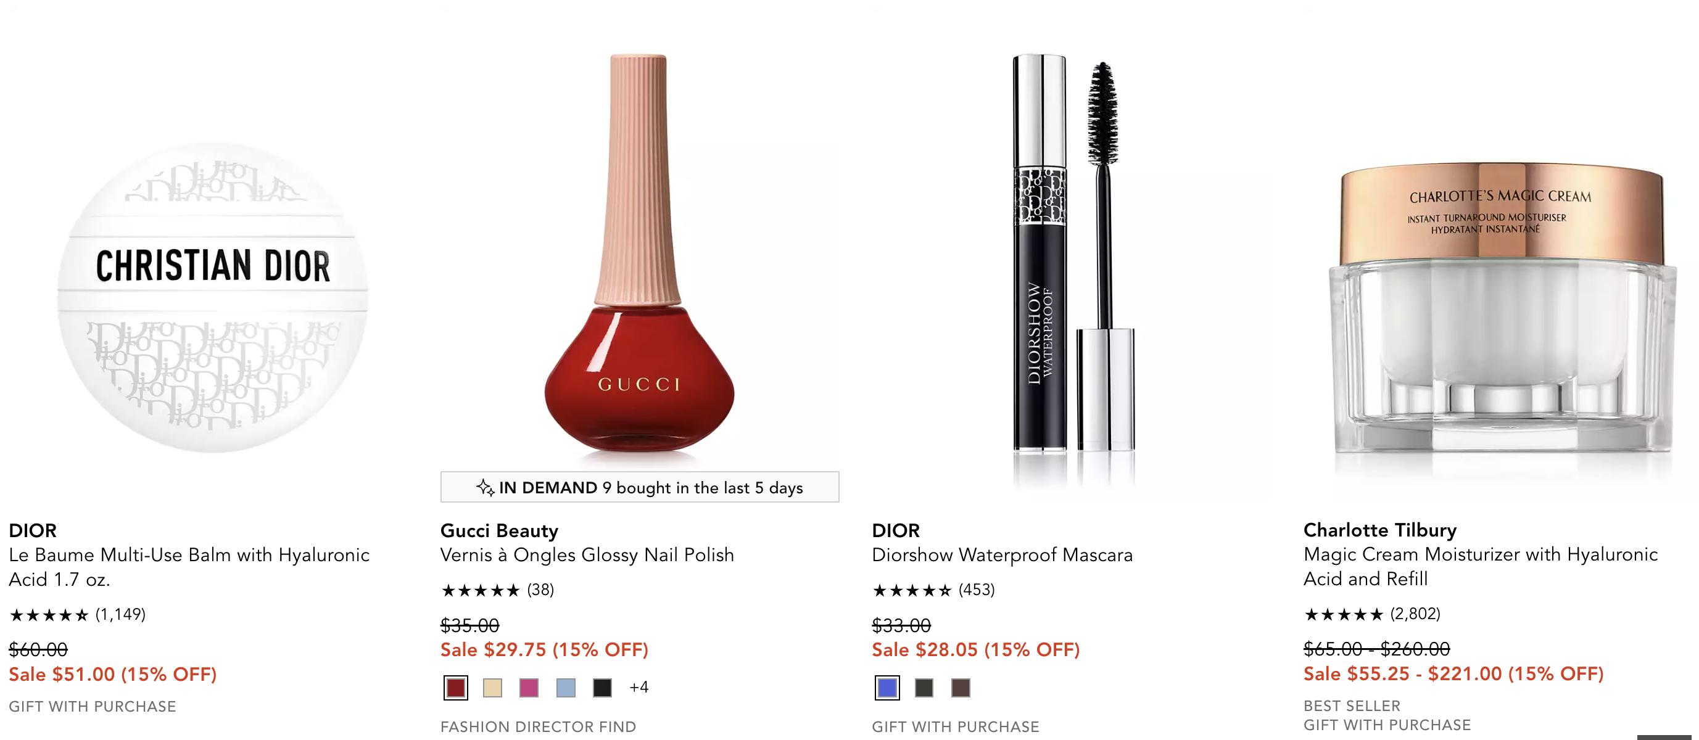The width and height of the screenshot is (1699, 740).
Task: Select the blue Diorshow mascara swatch
Action: pos(887,688)
